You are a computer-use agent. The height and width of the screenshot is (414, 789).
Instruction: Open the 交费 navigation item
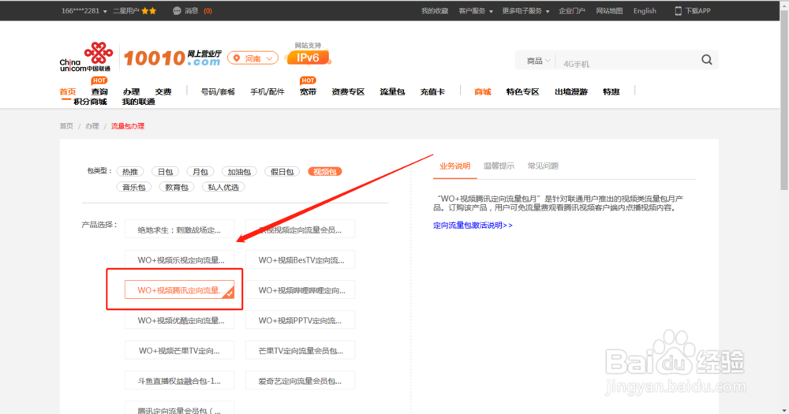[163, 91]
